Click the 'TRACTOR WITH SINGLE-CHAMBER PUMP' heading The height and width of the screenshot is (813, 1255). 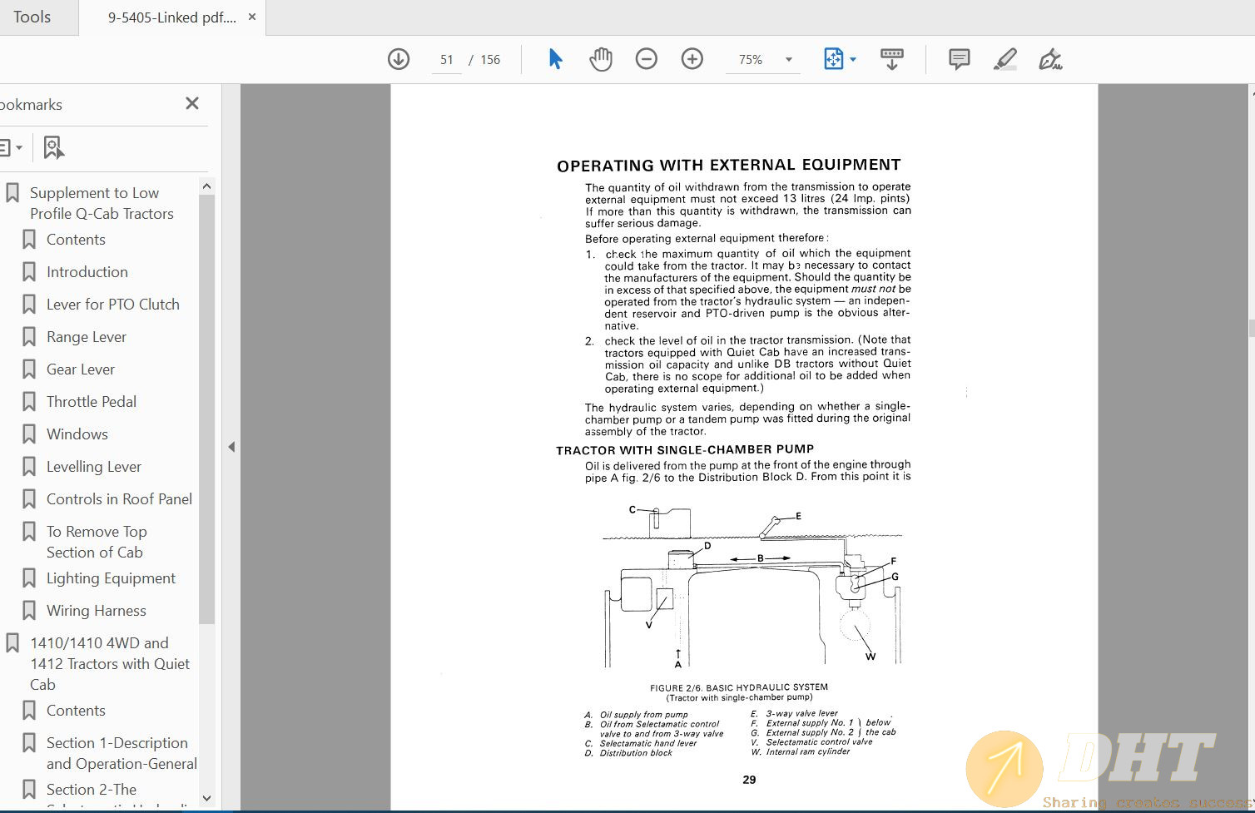pos(685,450)
